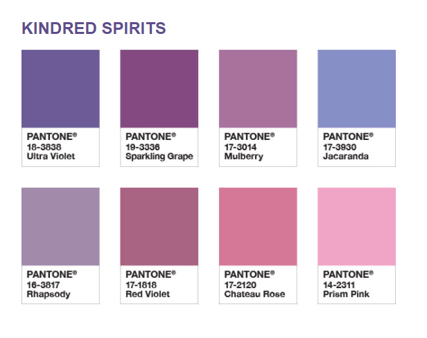The image size is (427, 338).
Task: Click the 17-1818 Red Violet label
Action: click(148, 290)
